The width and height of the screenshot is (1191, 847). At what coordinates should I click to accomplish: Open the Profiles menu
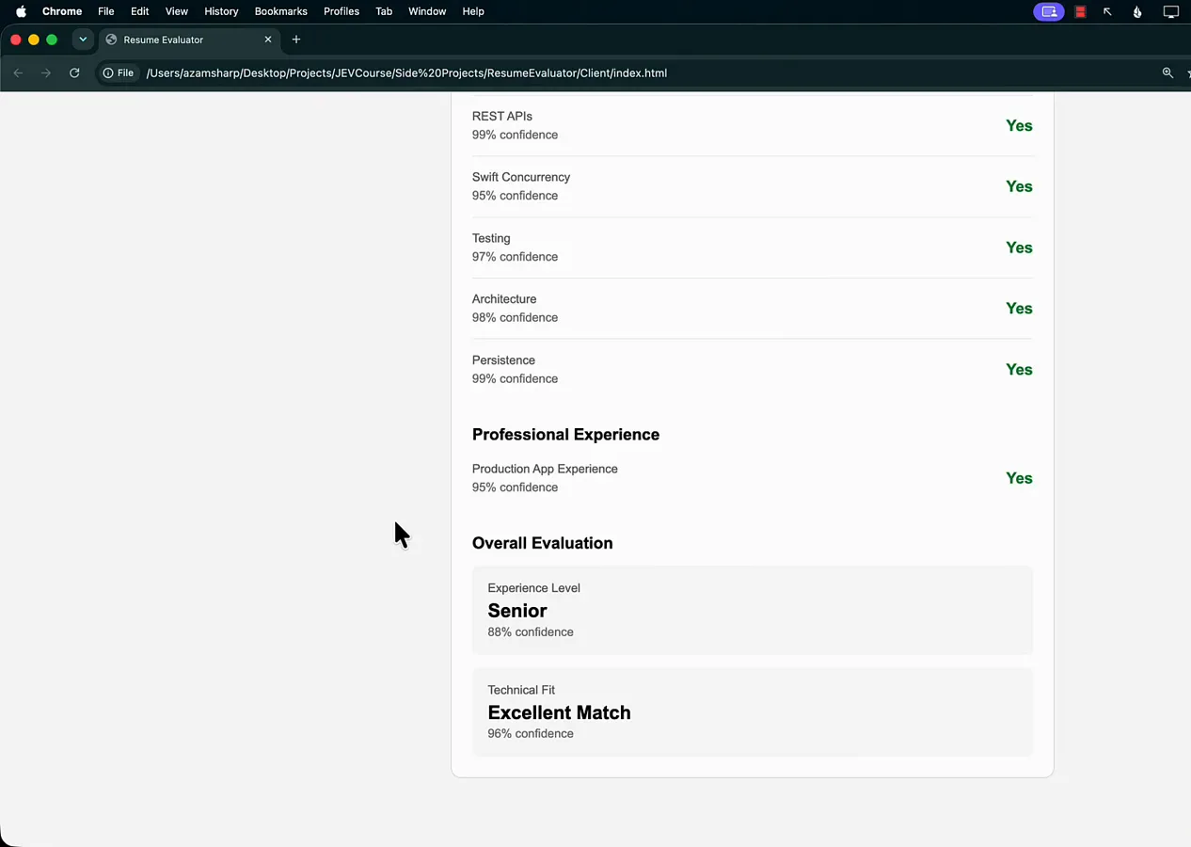click(x=341, y=11)
